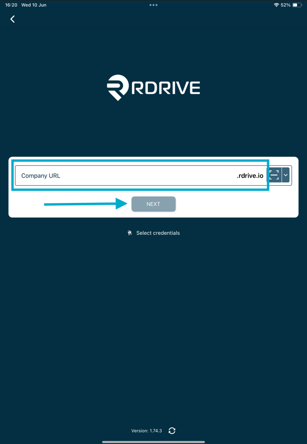Expand the domain dropdown arrow

click(x=286, y=175)
